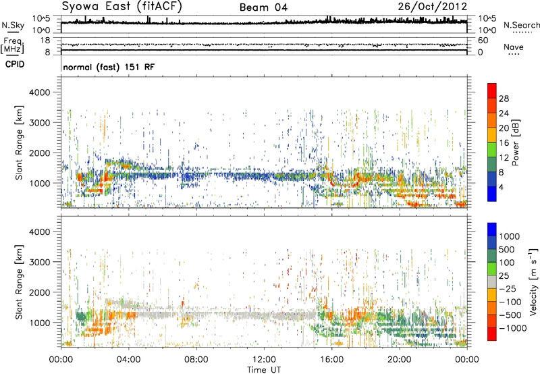The width and height of the screenshot is (540, 374).
Task: Click the blue top of the velocity colorbar
Action: click(492, 230)
